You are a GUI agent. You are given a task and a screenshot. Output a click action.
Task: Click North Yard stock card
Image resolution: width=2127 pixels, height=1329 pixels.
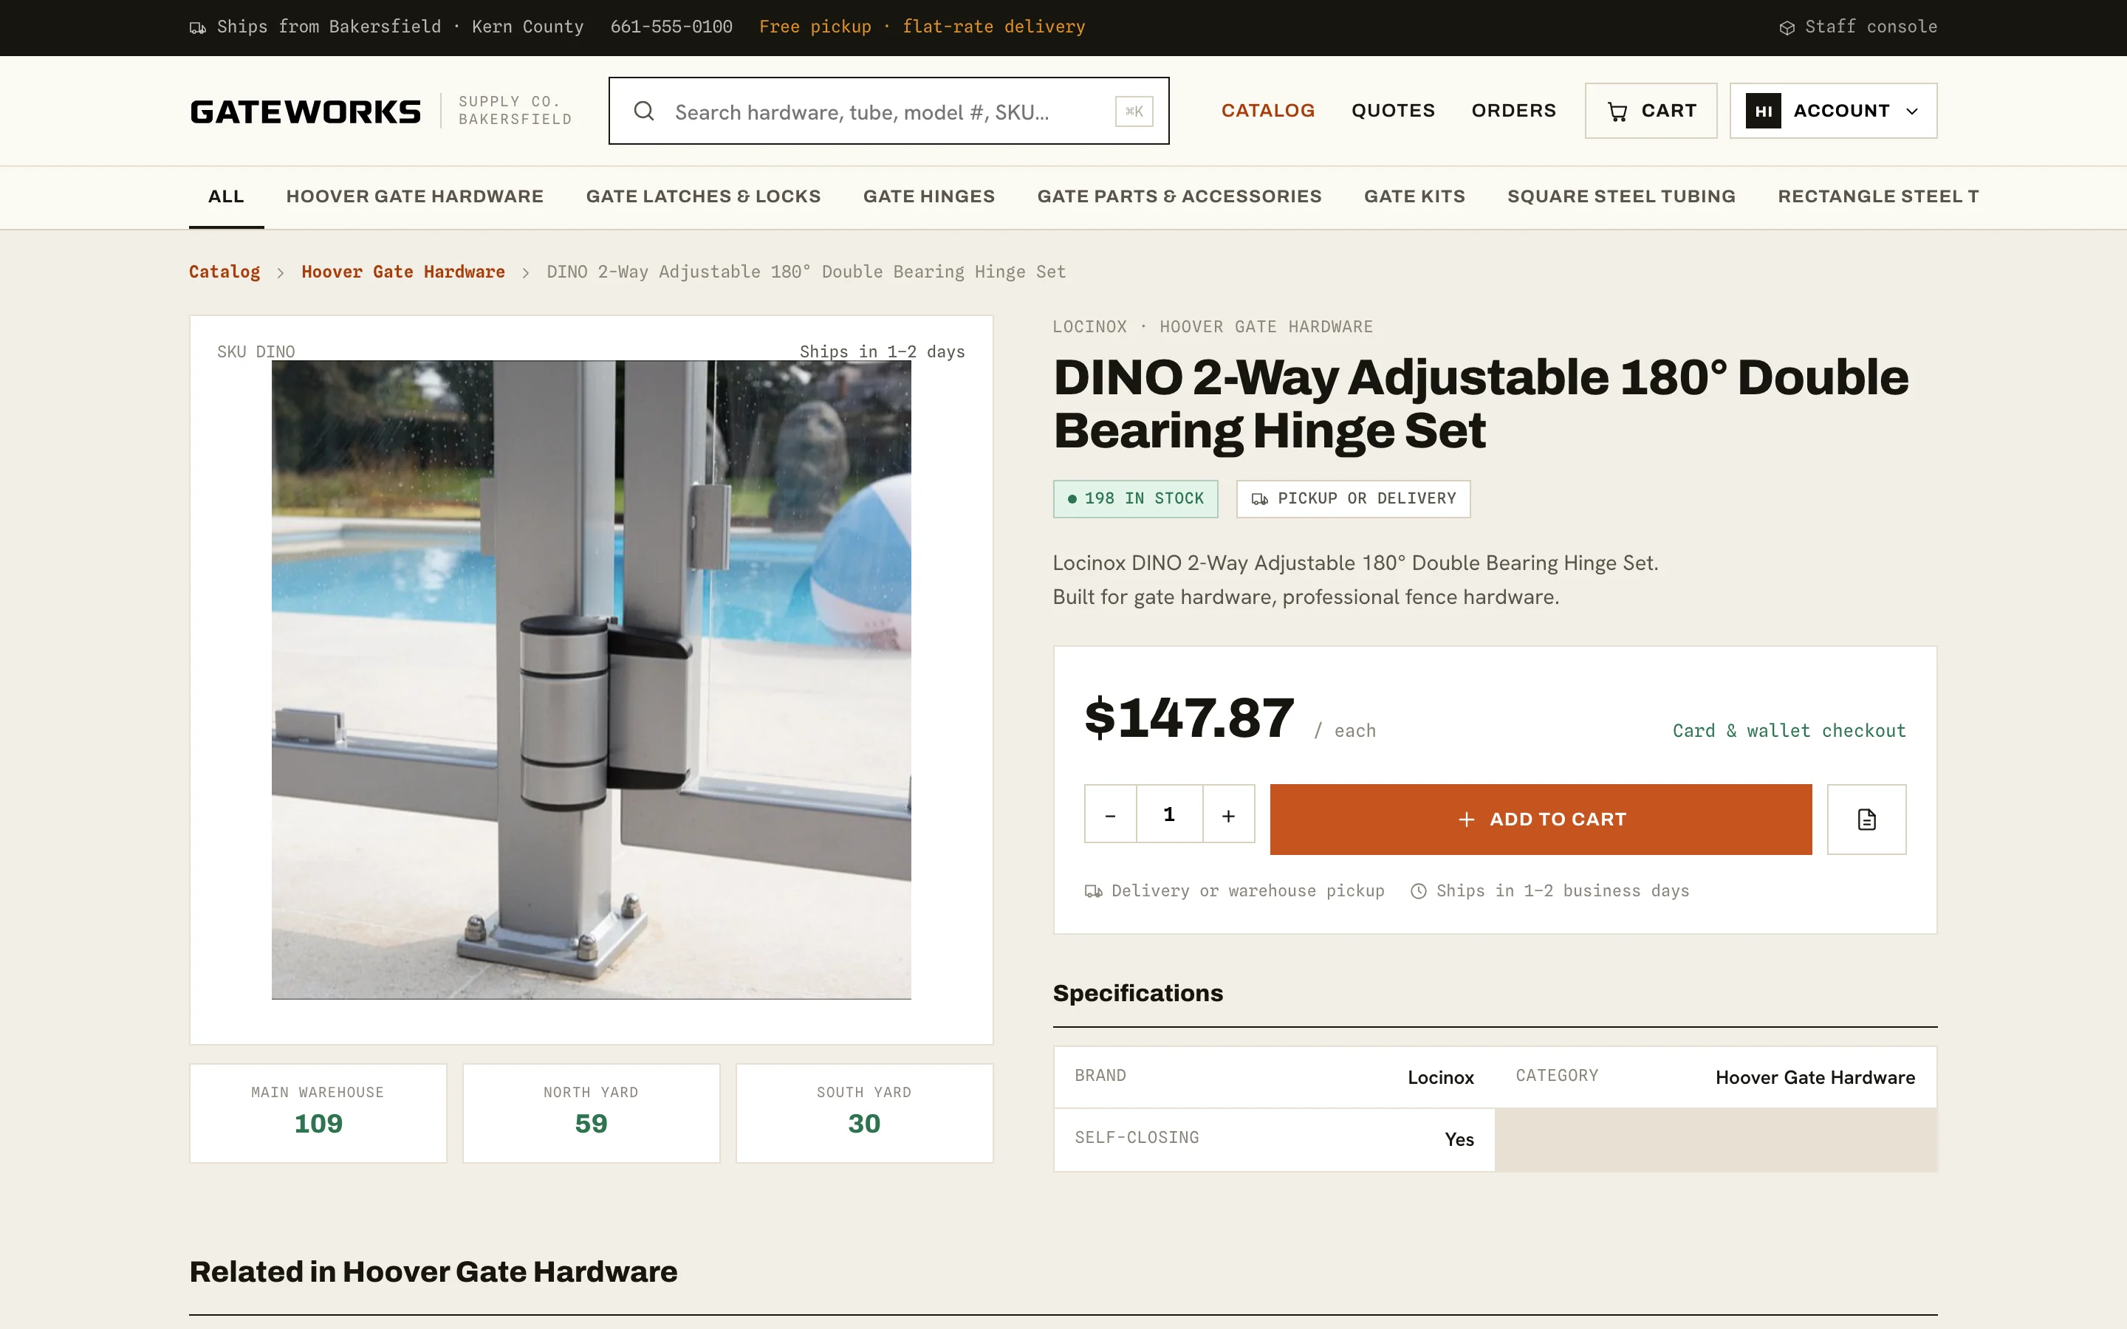click(591, 1113)
